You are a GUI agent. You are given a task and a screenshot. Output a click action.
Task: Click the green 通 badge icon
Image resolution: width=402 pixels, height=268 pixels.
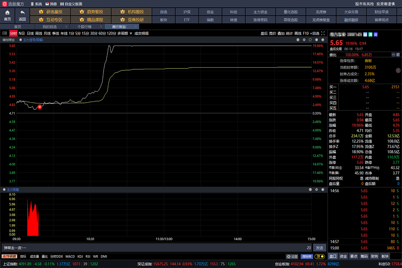tap(371, 34)
